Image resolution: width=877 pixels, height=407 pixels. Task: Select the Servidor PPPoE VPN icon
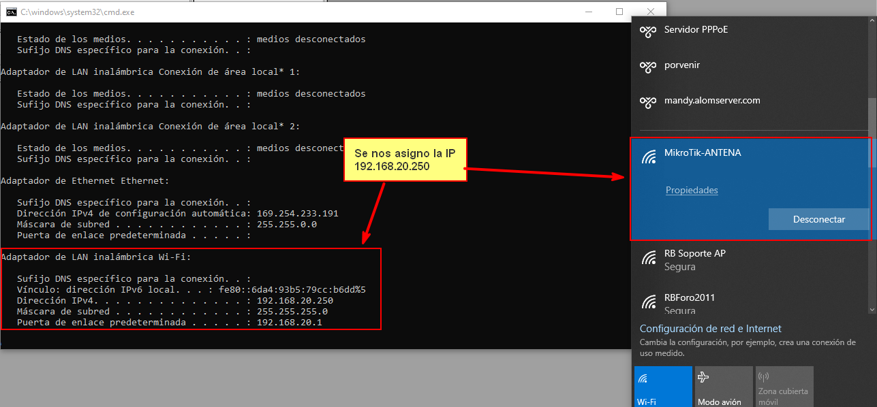coord(647,31)
